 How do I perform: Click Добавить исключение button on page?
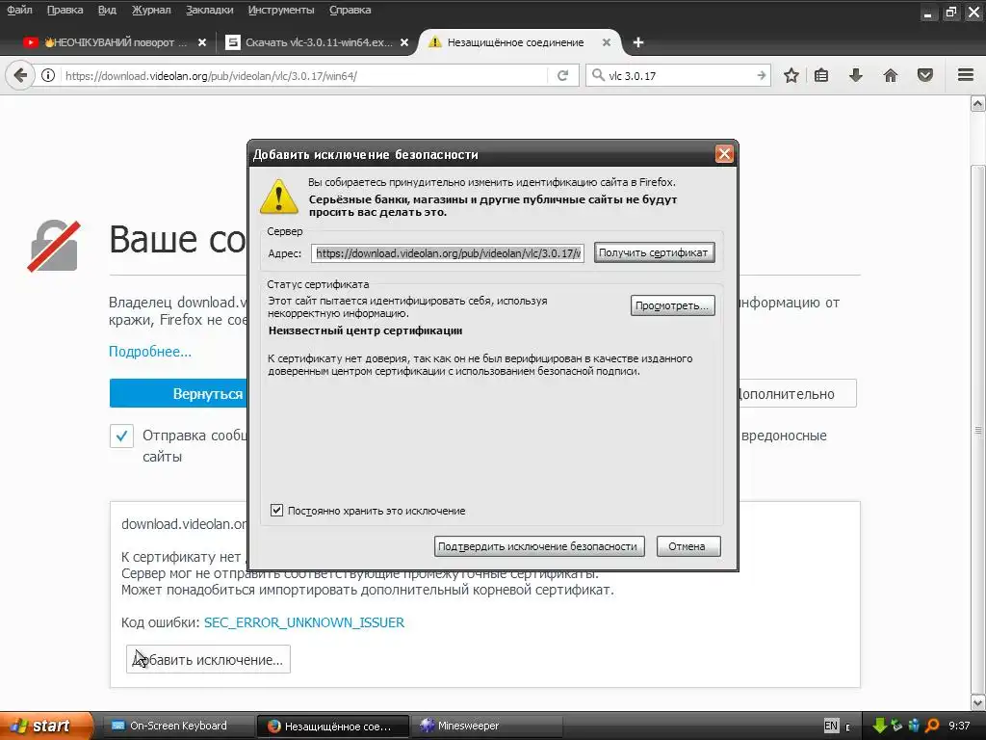(x=208, y=659)
